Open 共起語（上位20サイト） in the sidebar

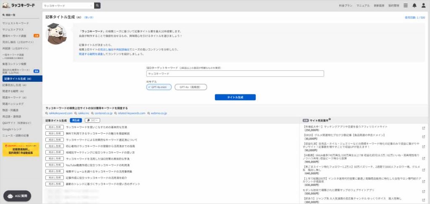tap(16, 49)
